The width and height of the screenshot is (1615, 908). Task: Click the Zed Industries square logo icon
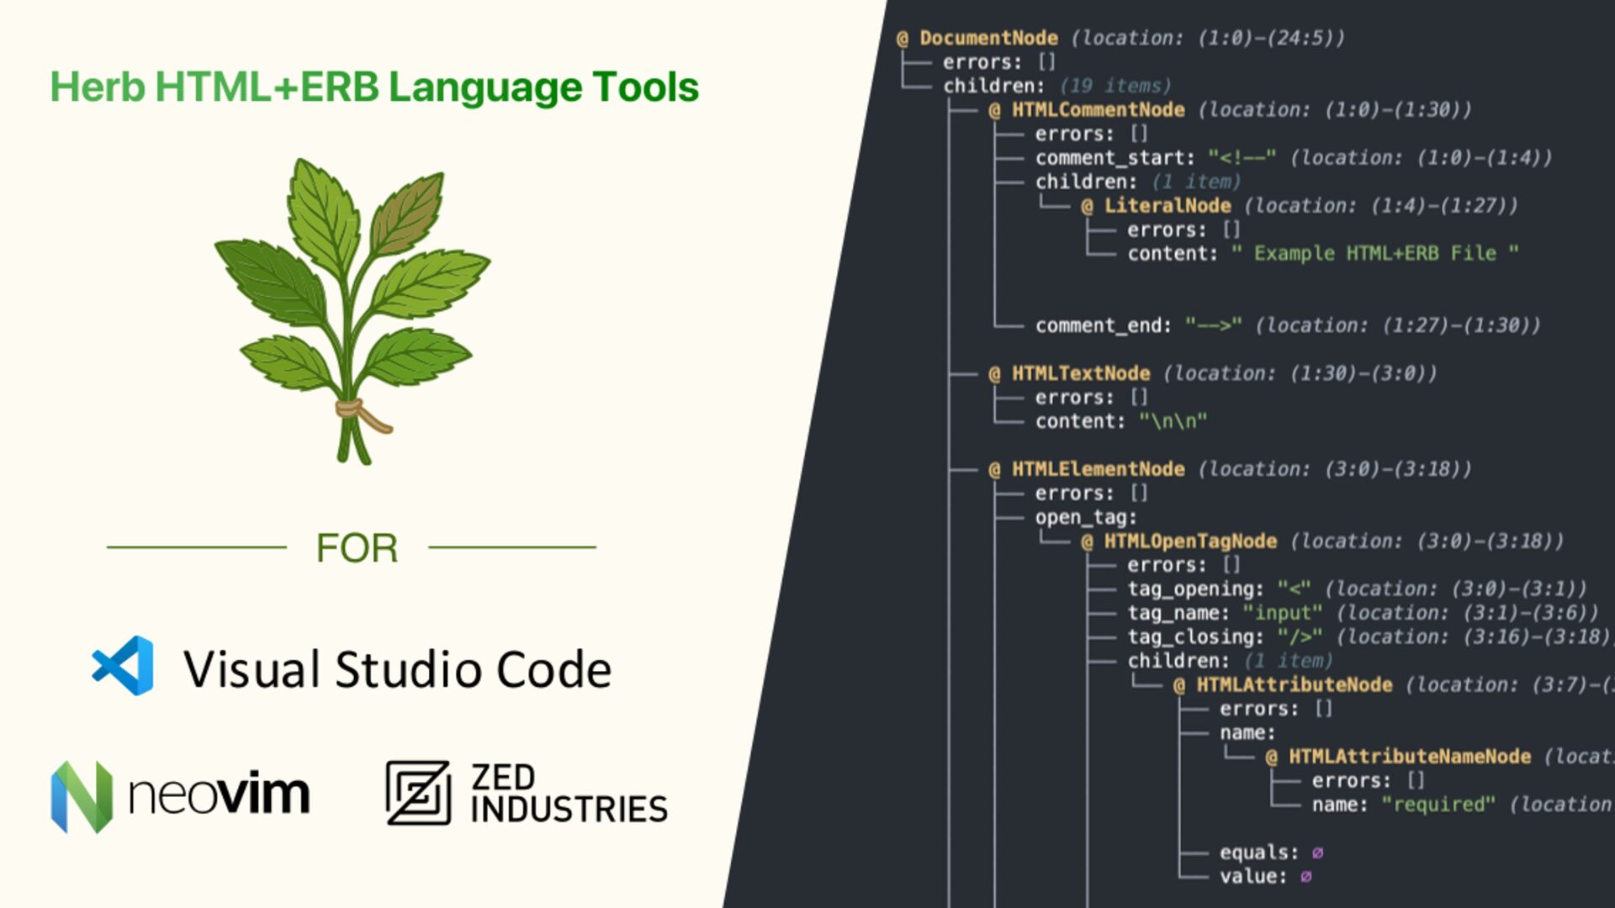418,793
